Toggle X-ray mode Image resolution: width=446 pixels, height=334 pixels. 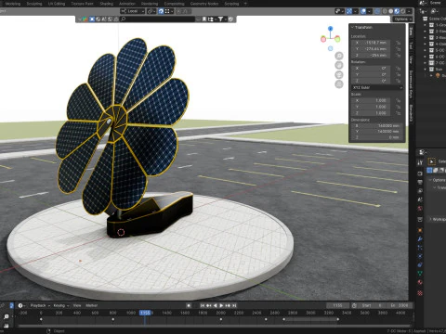(377, 11)
